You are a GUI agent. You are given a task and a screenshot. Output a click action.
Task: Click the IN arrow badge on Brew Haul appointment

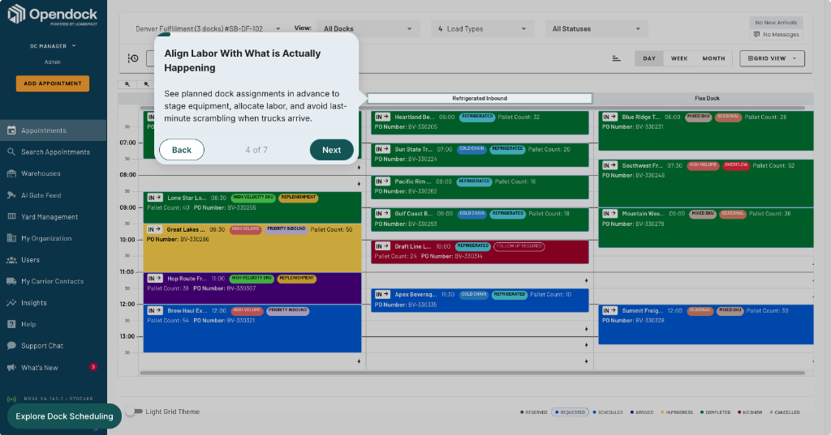coord(155,310)
